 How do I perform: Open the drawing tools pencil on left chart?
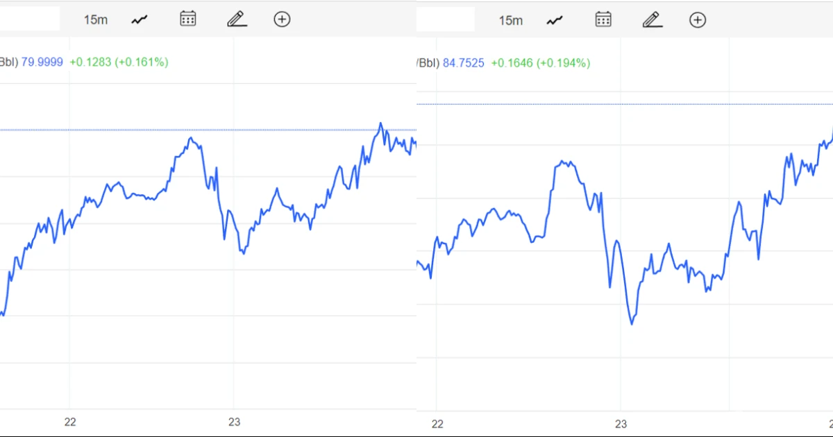point(237,19)
